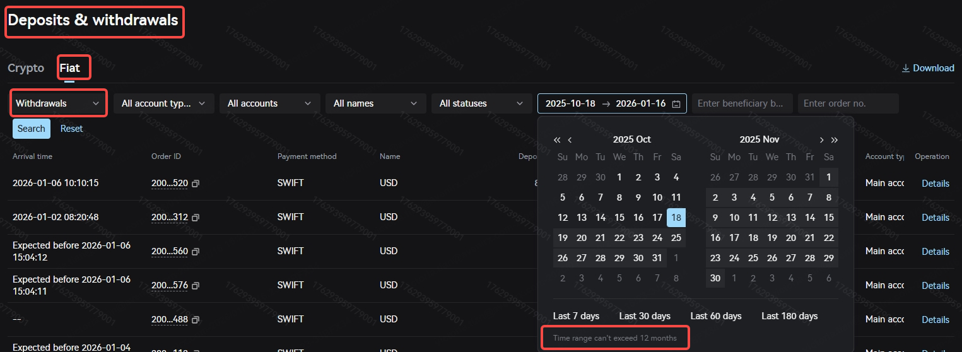Open the Withdrawals type dropdown

tap(58, 103)
